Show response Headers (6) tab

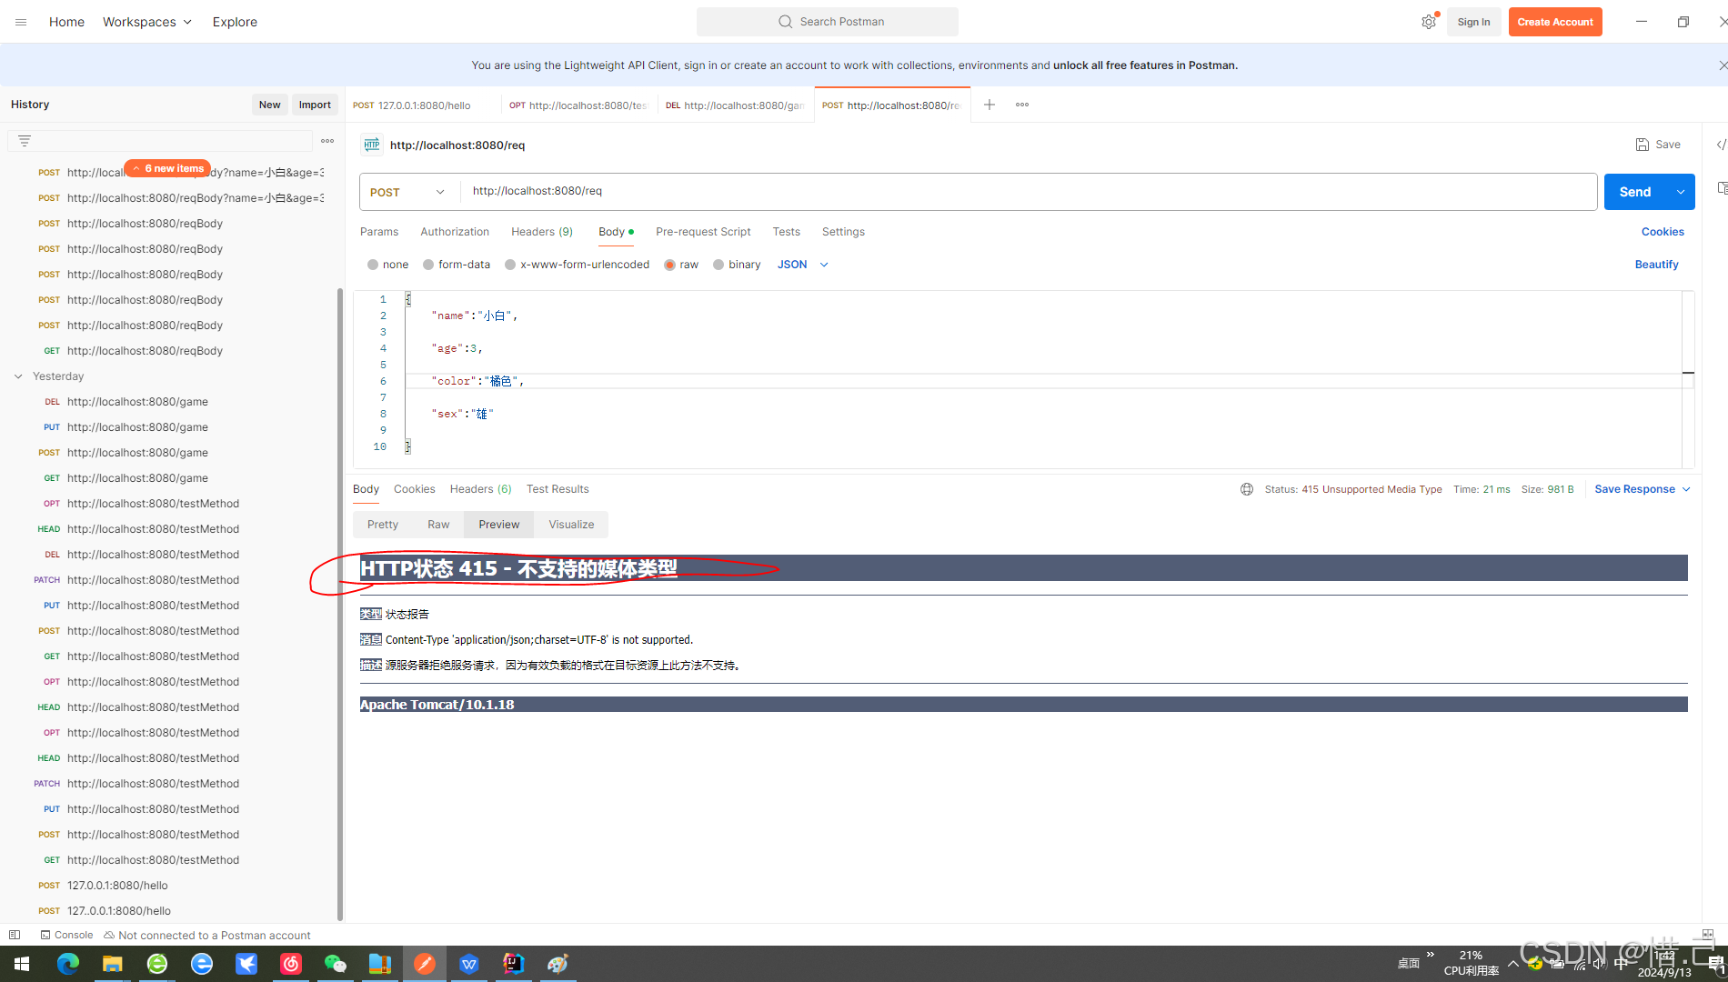pyautogui.click(x=480, y=489)
